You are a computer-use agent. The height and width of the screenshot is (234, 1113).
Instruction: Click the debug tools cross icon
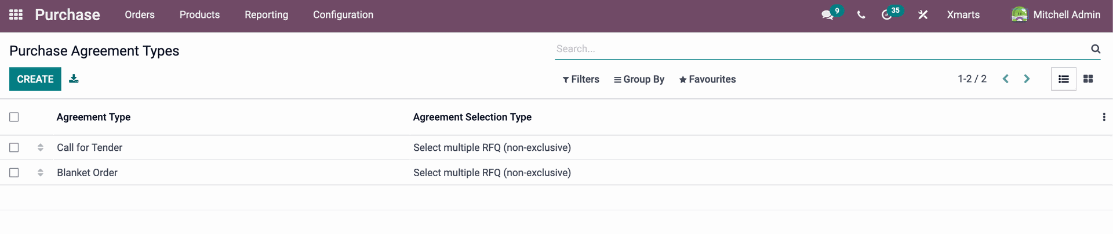(923, 15)
